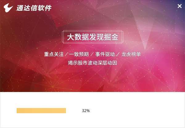Click the 通达信软件 title text

[x=34, y=8]
